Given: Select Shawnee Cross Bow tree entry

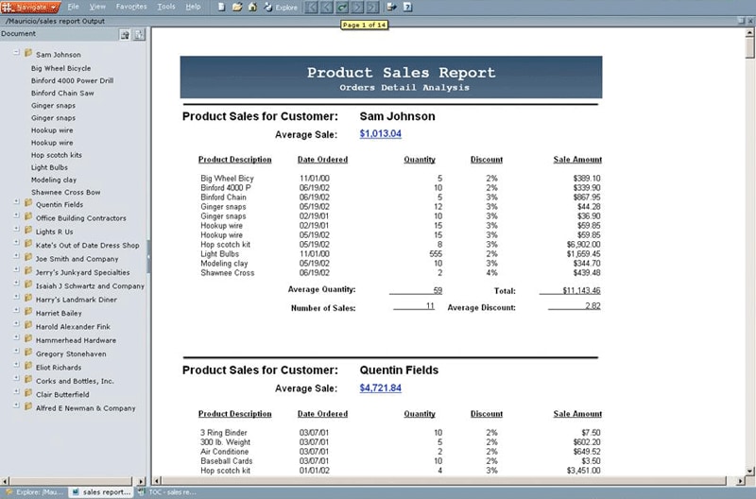Looking at the screenshot, I should [65, 192].
